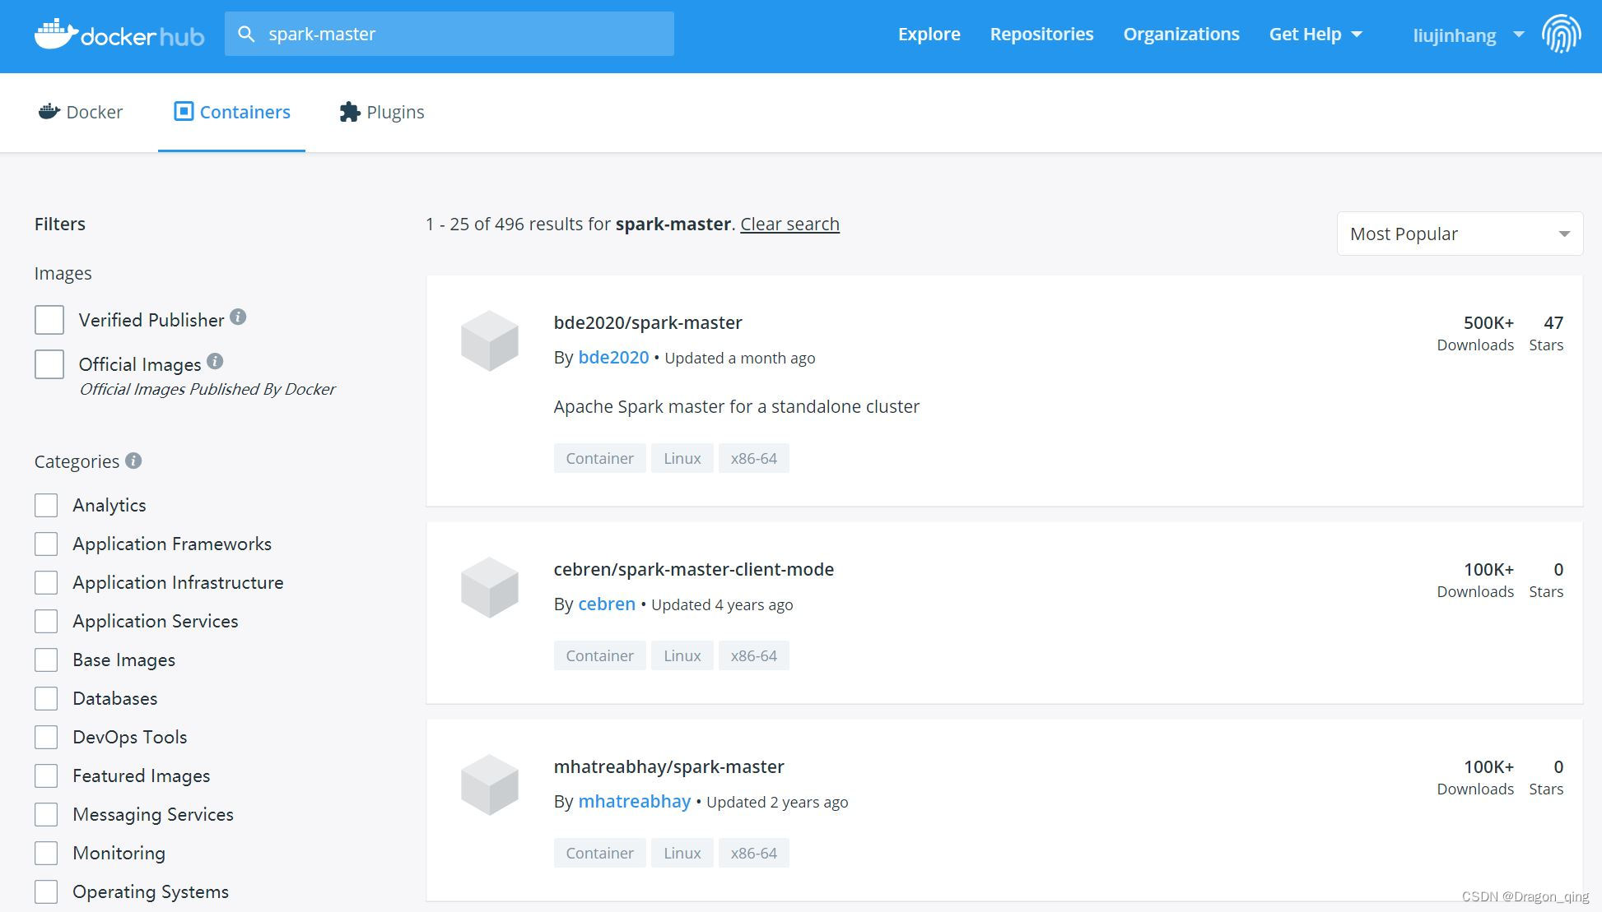Check the Analytics category filter

tap(46, 505)
